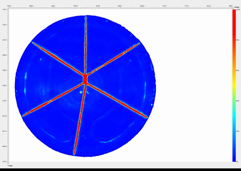Click the Y(mm) axis label
This screenshot has width=241, height=171.
(10, 166)
